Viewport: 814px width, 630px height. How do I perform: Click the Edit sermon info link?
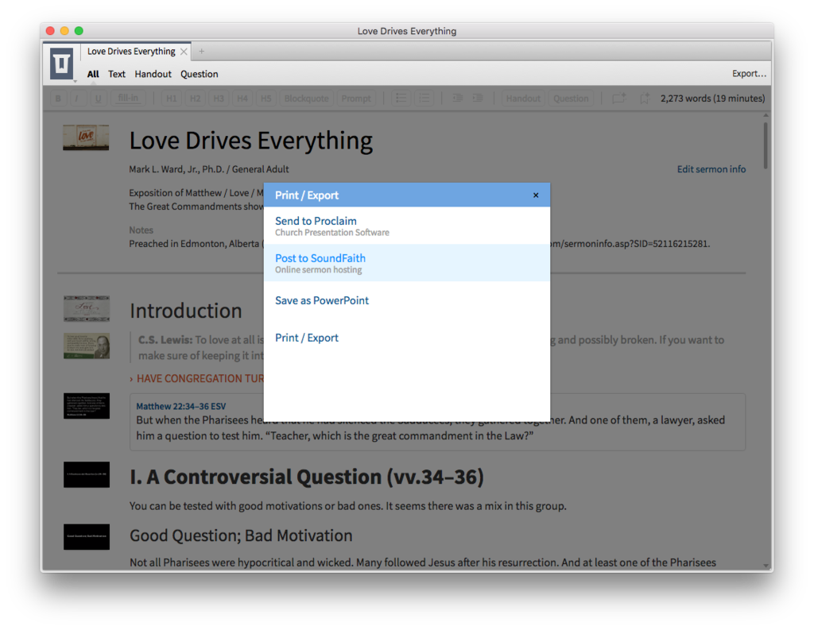click(711, 169)
